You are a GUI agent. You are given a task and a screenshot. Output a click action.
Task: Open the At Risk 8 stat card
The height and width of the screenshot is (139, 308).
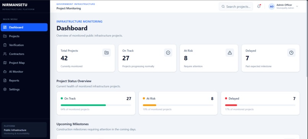[209, 58]
